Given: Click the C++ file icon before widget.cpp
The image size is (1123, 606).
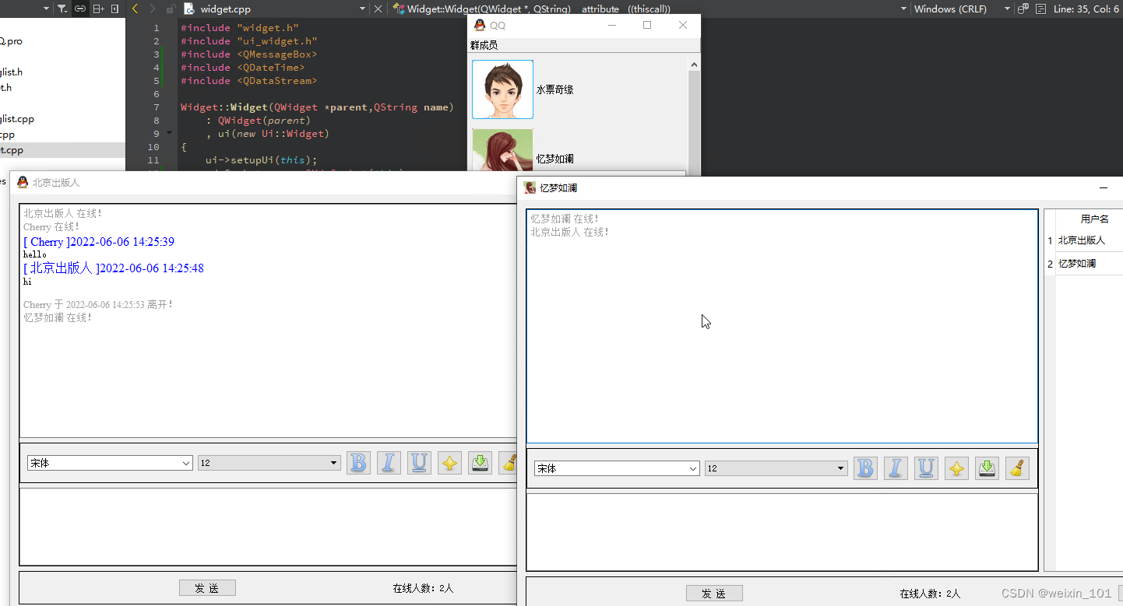Looking at the screenshot, I should (189, 9).
